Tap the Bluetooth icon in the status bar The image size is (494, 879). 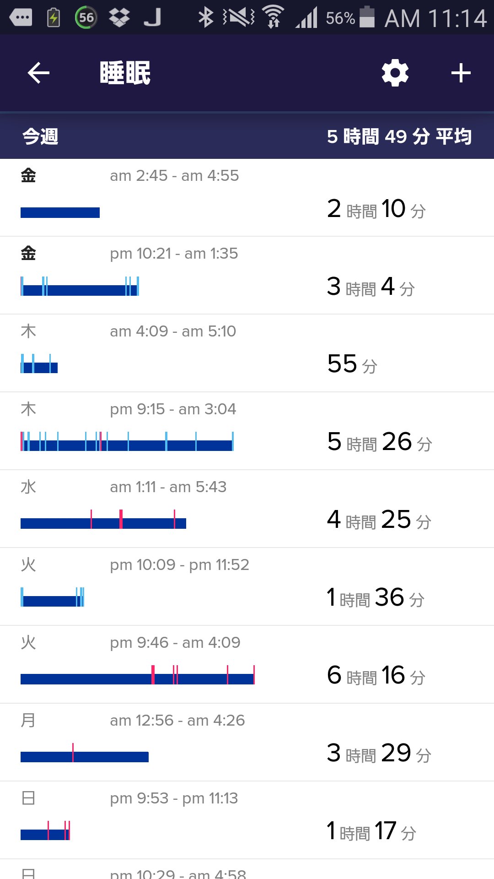click(205, 17)
